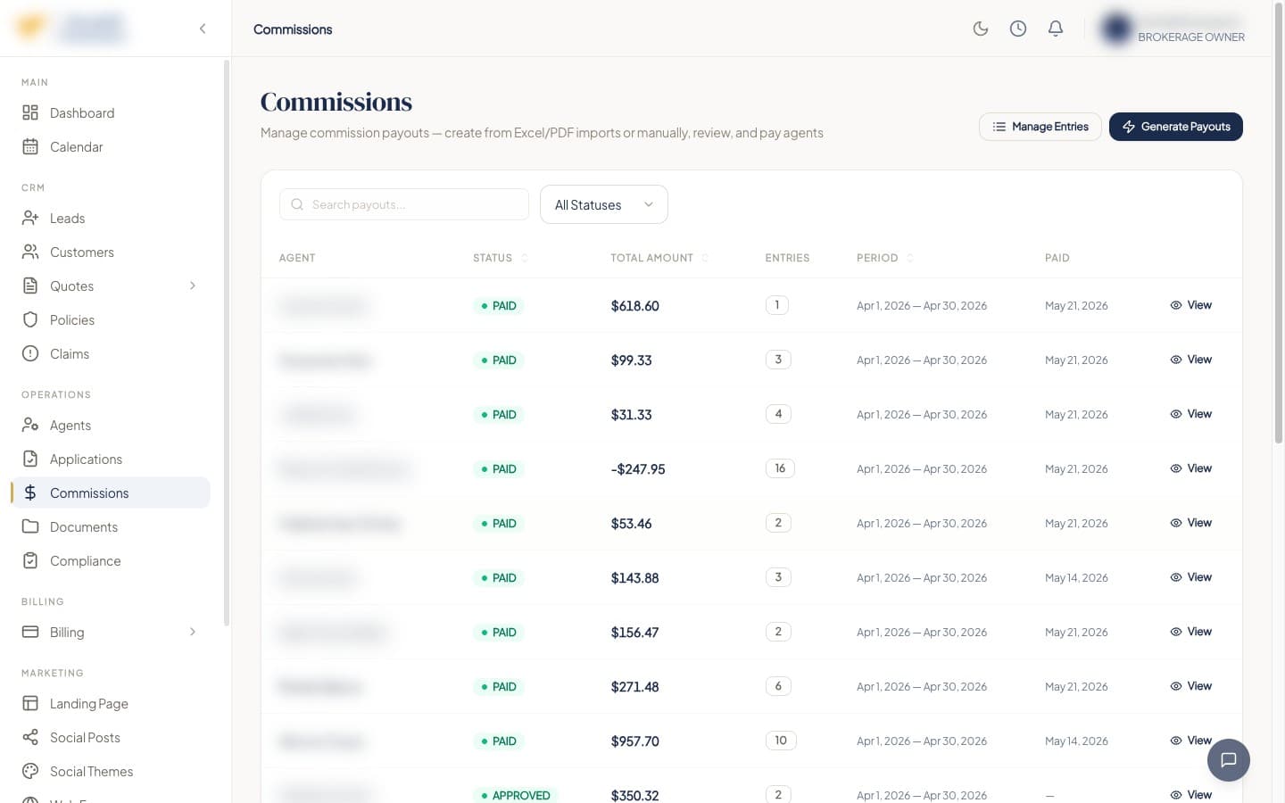Click the PAID badge for $618.60
This screenshot has height=803, width=1285.
(499, 306)
